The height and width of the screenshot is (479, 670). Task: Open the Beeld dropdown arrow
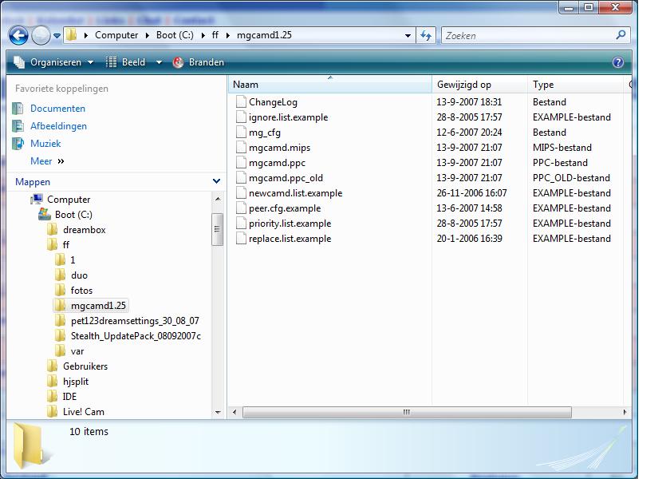tap(159, 62)
